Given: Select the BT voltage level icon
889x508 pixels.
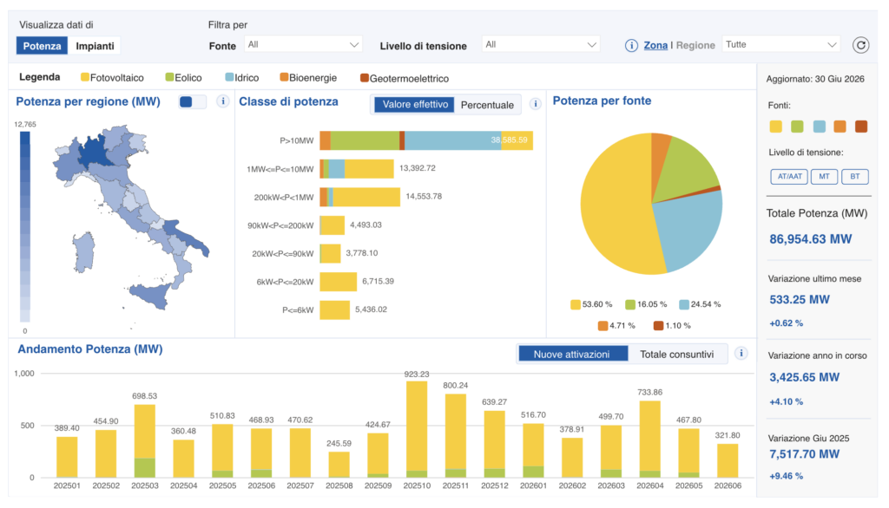Looking at the screenshot, I should 854,177.
